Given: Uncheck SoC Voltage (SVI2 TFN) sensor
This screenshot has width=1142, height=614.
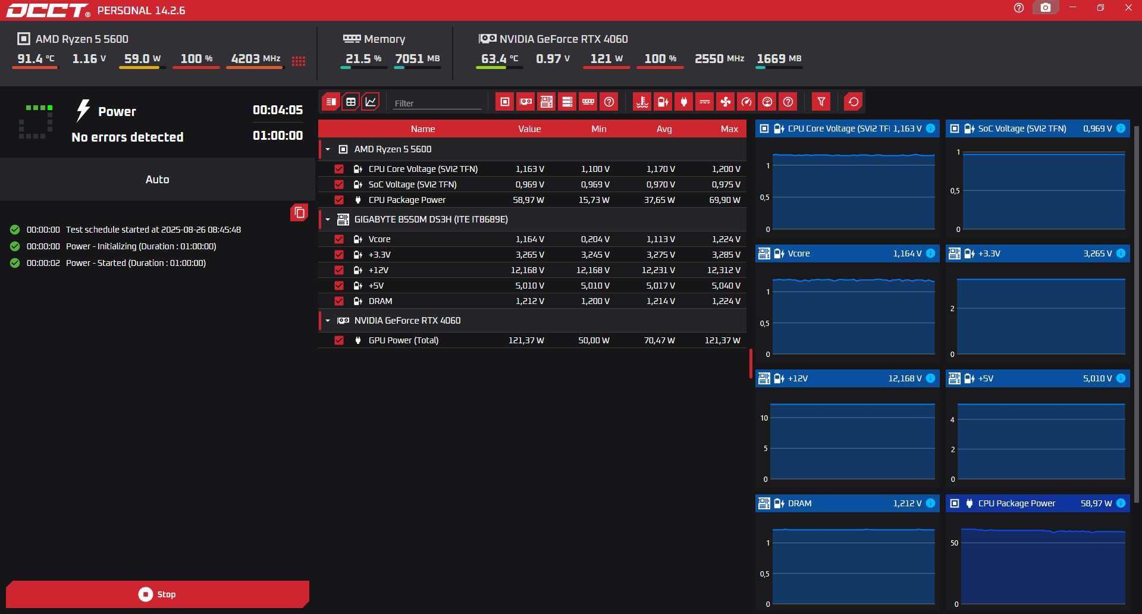Looking at the screenshot, I should pos(339,184).
